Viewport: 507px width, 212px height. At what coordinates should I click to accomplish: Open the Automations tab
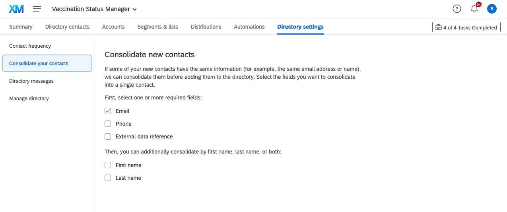249,27
